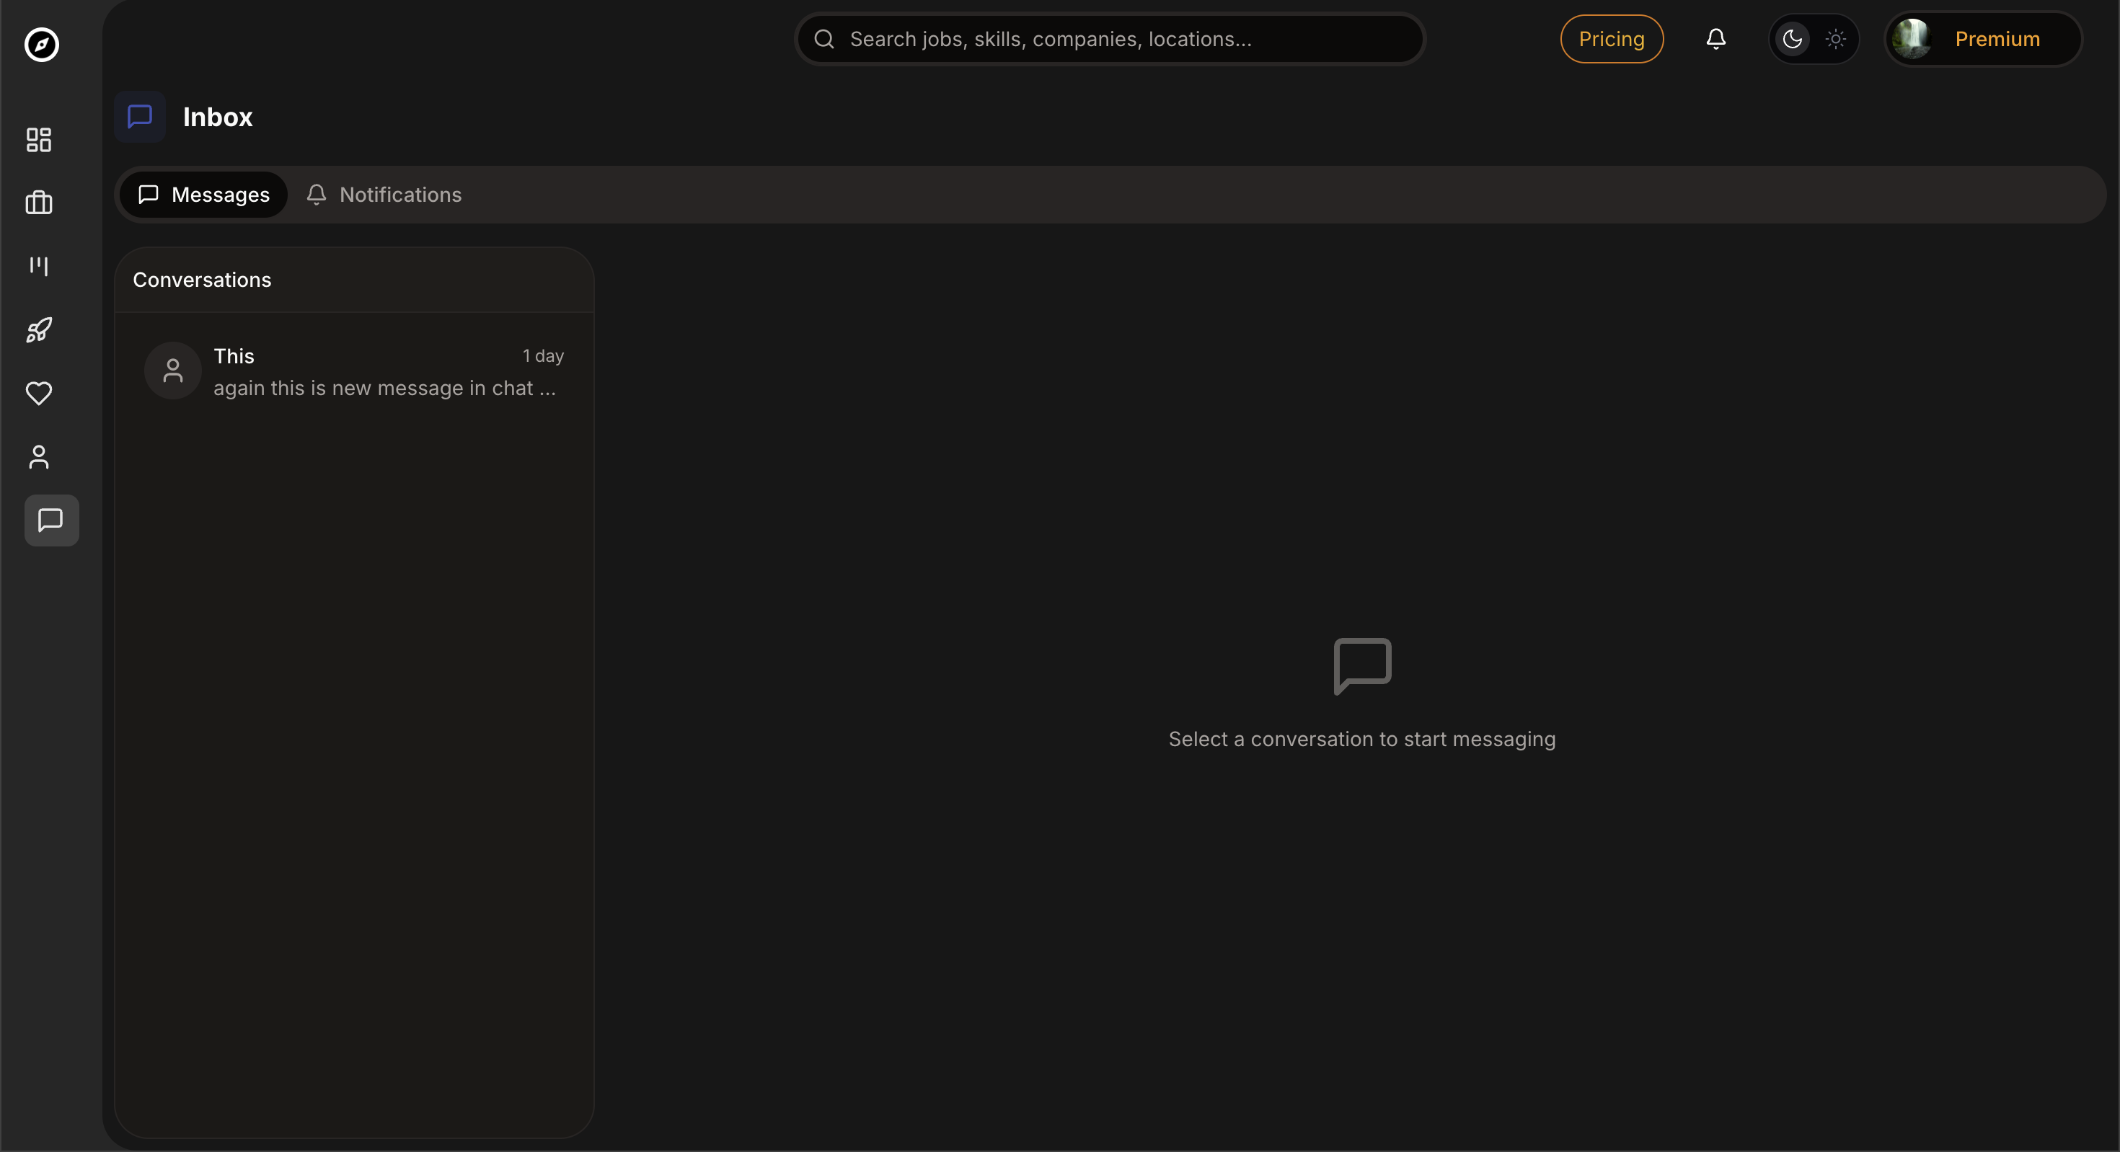
Task: Click the user profile picture in header
Action: [x=1911, y=39]
